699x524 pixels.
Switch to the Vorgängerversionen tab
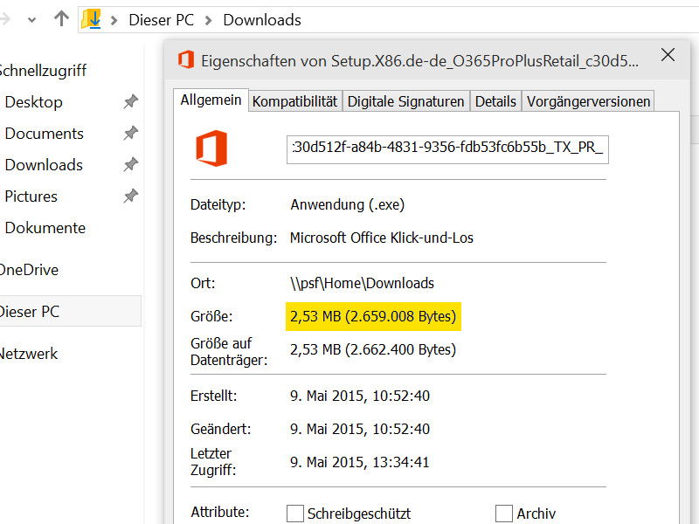(x=588, y=101)
